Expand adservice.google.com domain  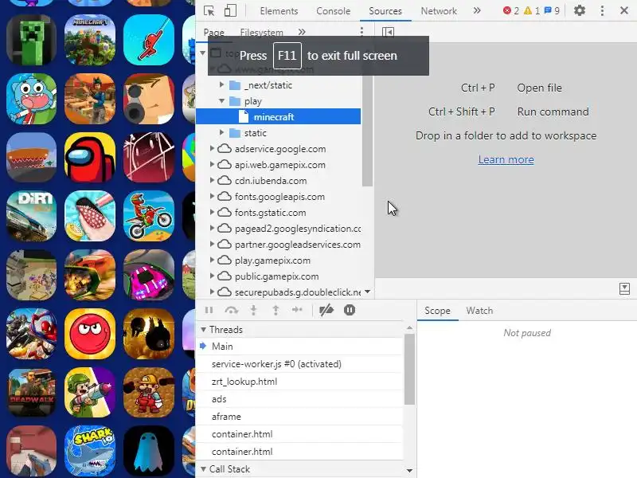[x=212, y=149]
